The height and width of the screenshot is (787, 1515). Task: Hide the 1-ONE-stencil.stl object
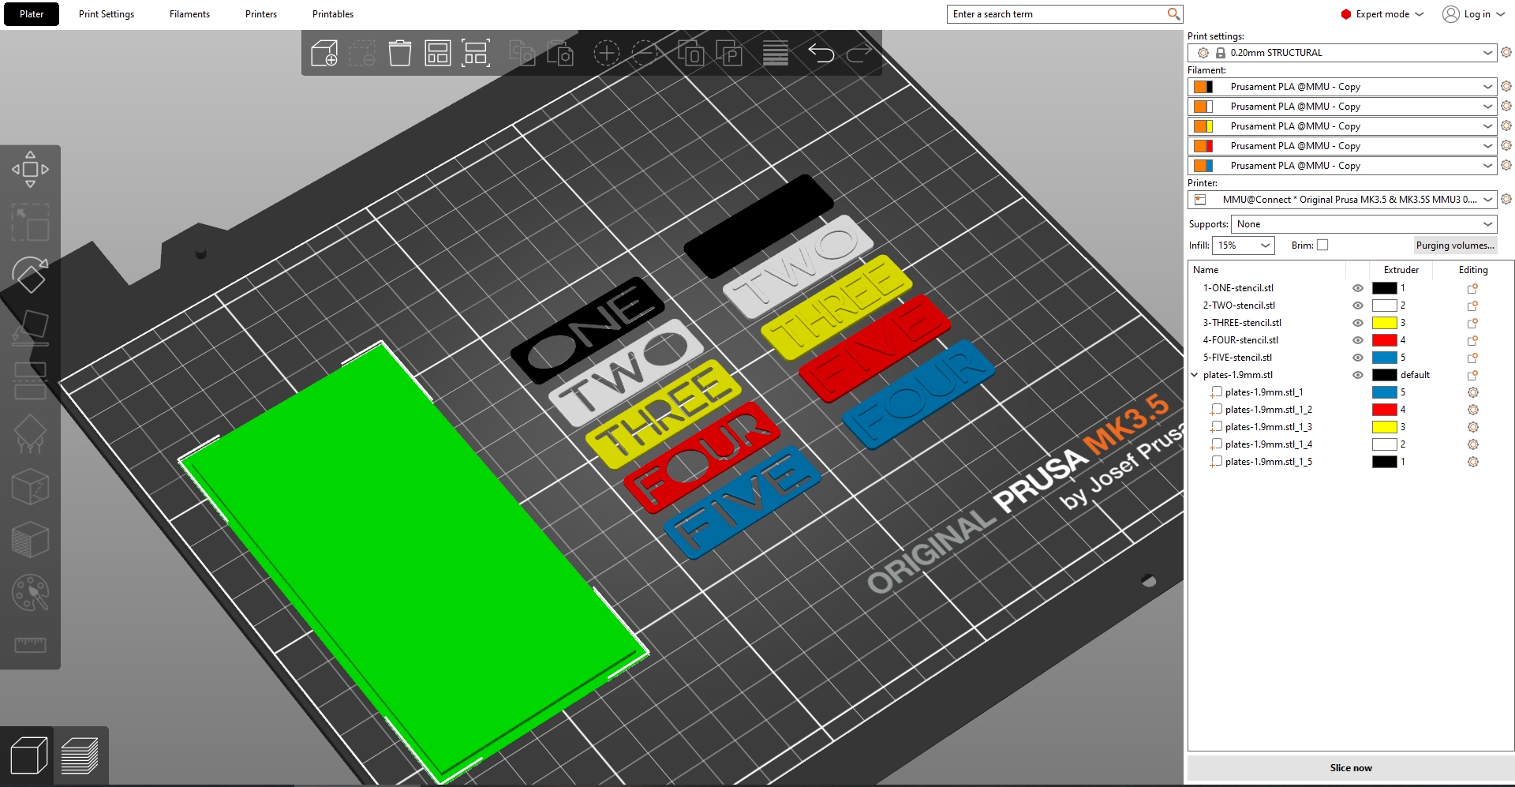click(1357, 288)
